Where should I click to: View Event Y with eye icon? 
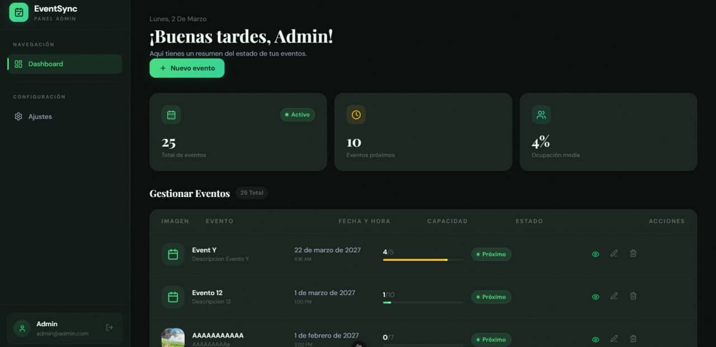coord(596,254)
